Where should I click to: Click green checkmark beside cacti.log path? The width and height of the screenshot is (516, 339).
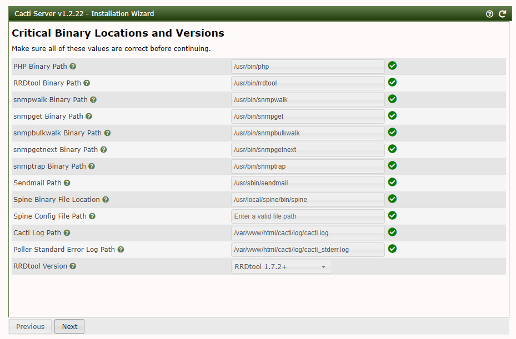pos(392,232)
